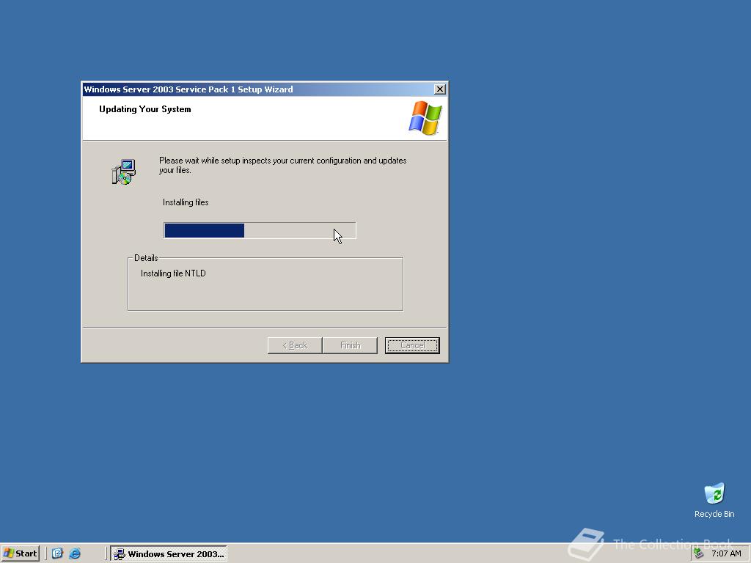Open the Recycle Bin desktop icon
The image size is (751, 563).
(714, 500)
